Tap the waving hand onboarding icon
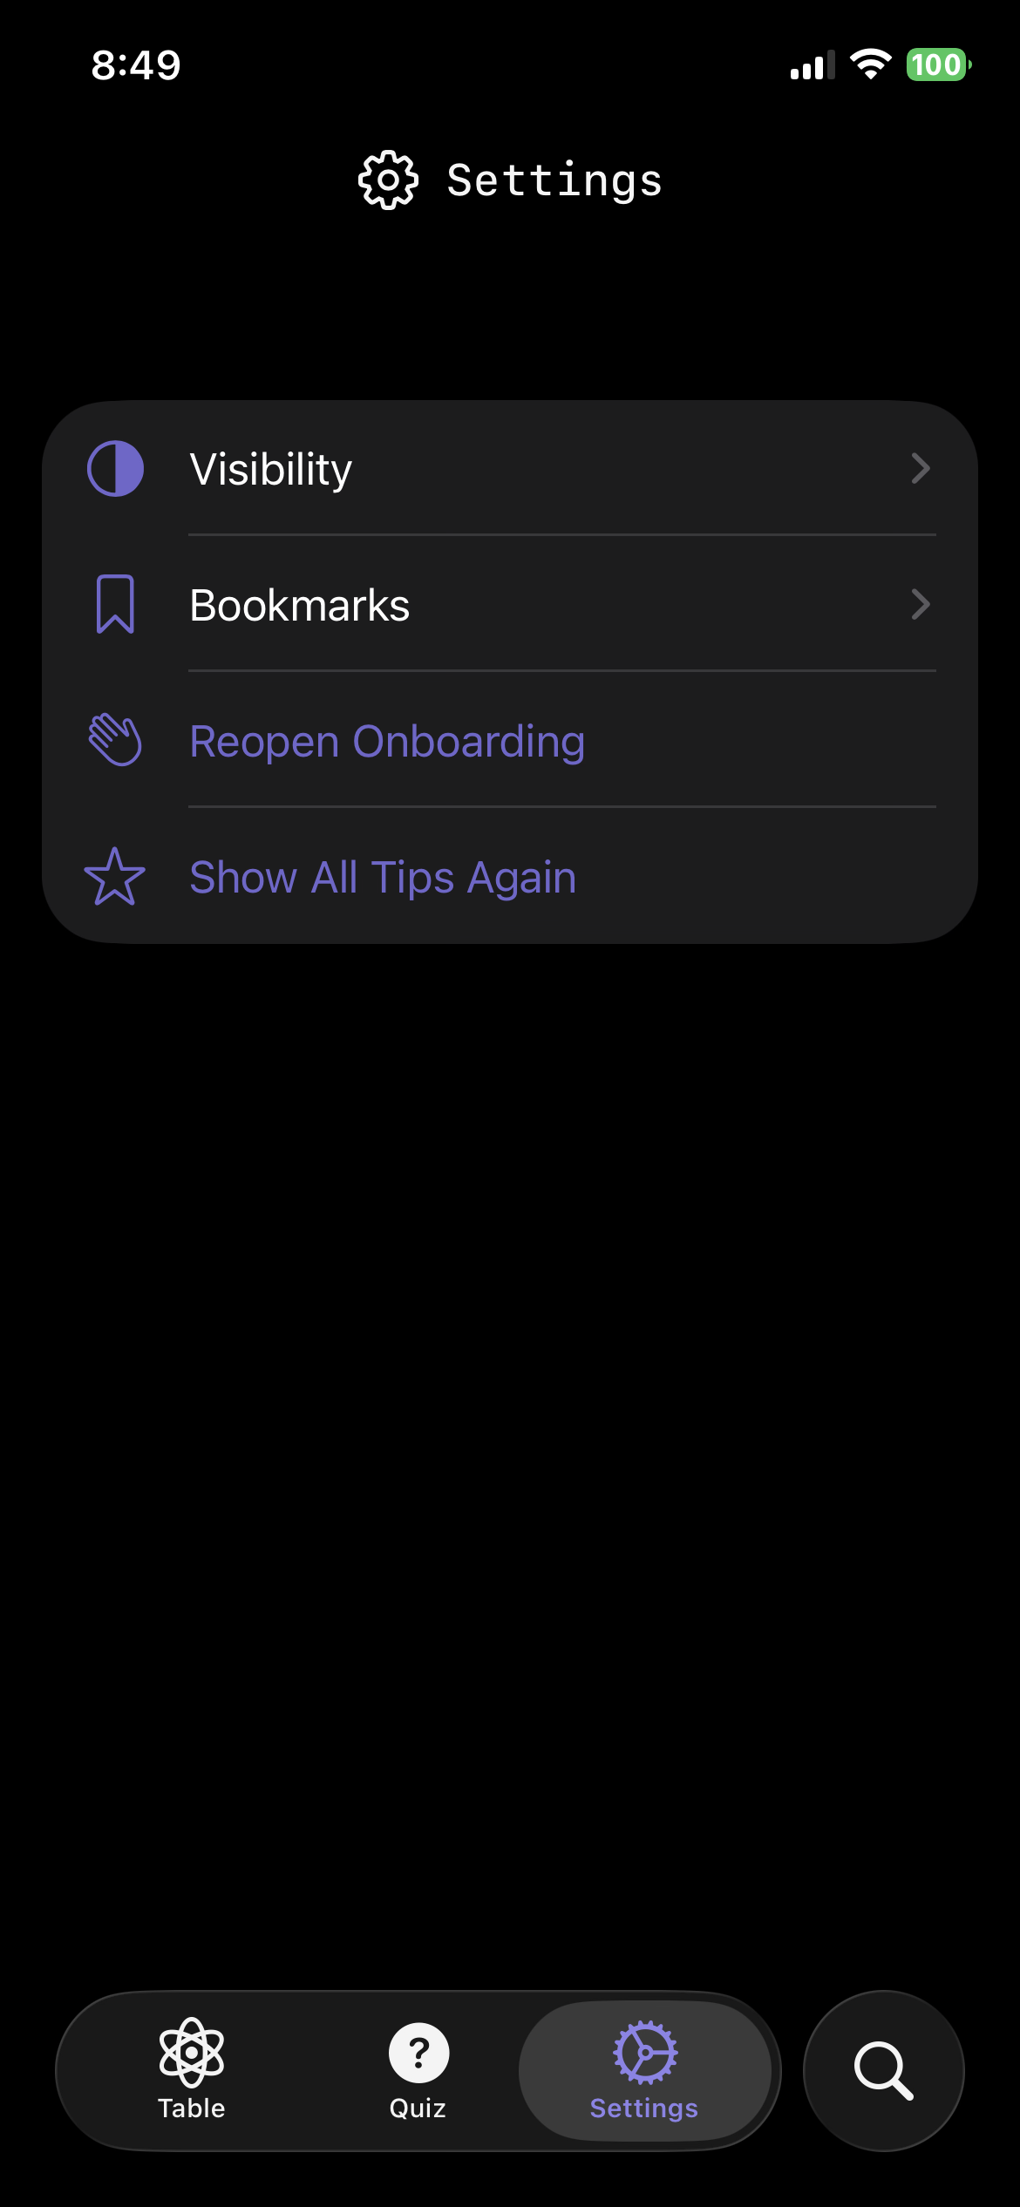 [115, 740]
